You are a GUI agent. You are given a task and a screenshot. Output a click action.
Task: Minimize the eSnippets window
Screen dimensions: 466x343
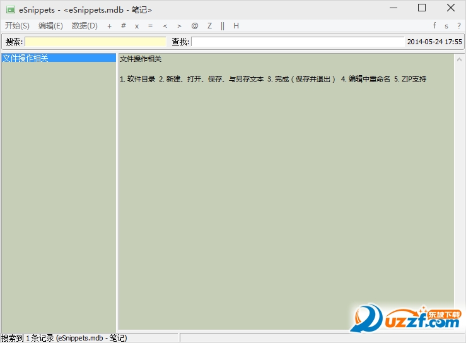[x=393, y=8]
